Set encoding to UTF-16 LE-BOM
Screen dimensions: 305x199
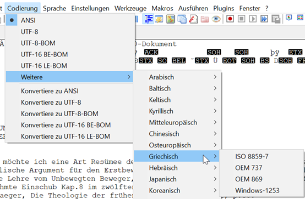coord(69,66)
